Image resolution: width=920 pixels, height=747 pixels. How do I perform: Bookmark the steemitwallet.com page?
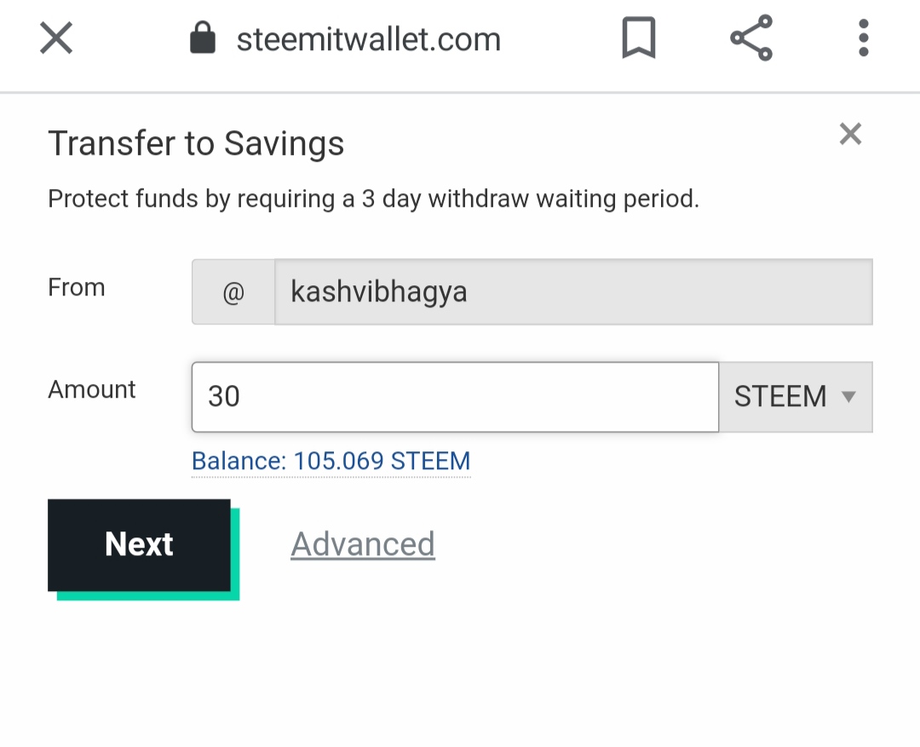pyautogui.click(x=638, y=38)
